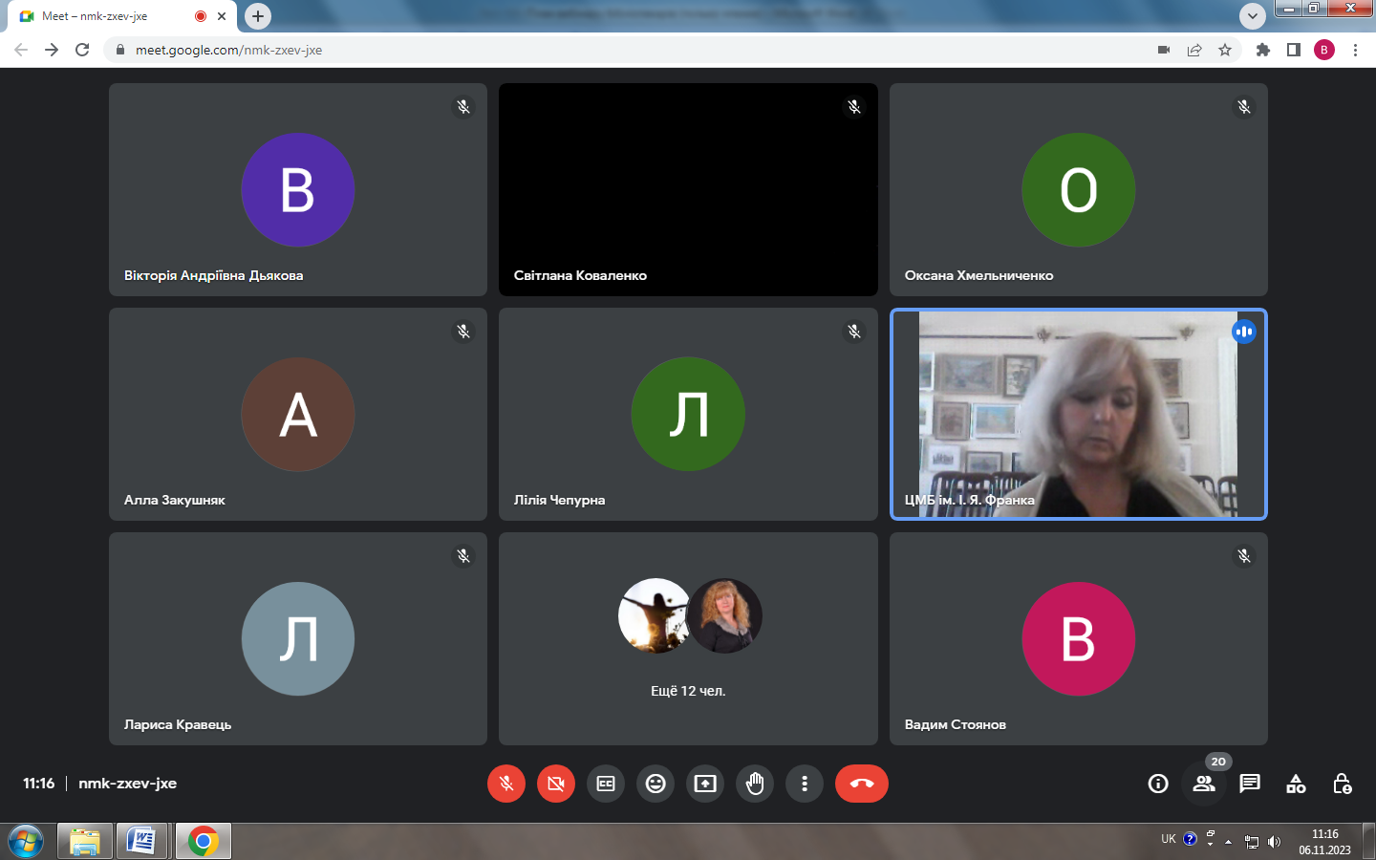Show participants list with 20 badge
This screenshot has width=1376, height=860.
(x=1204, y=784)
